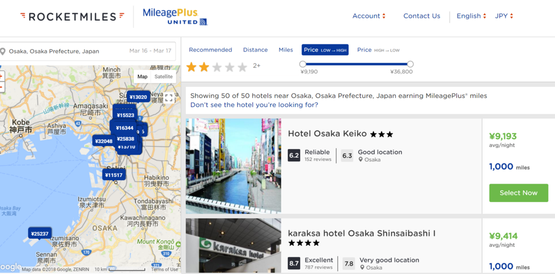Viewport: 555px width, 274px height.
Task: Click the ¥13020 map price marker
Action: click(x=138, y=97)
